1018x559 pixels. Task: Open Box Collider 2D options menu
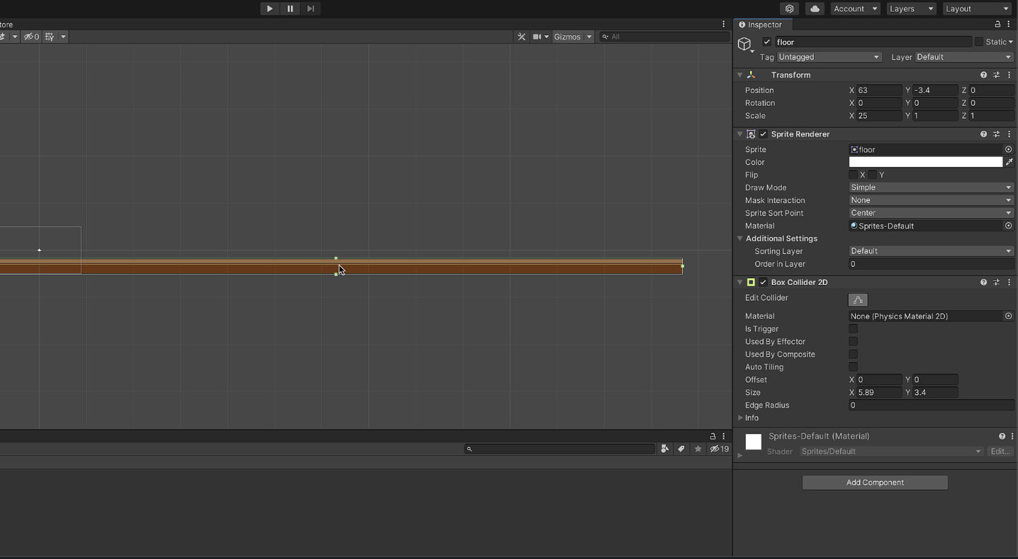(x=1009, y=282)
